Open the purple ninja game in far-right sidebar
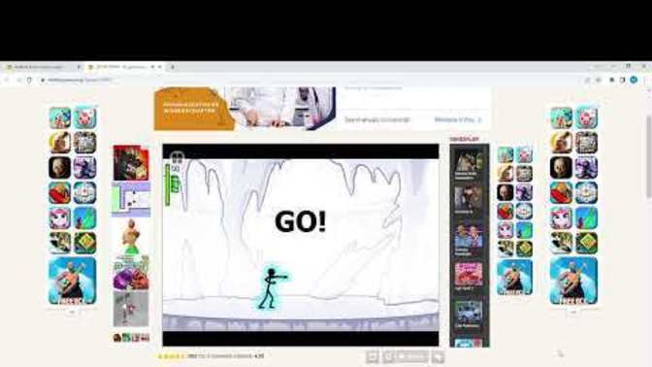The image size is (652, 367). (x=586, y=168)
